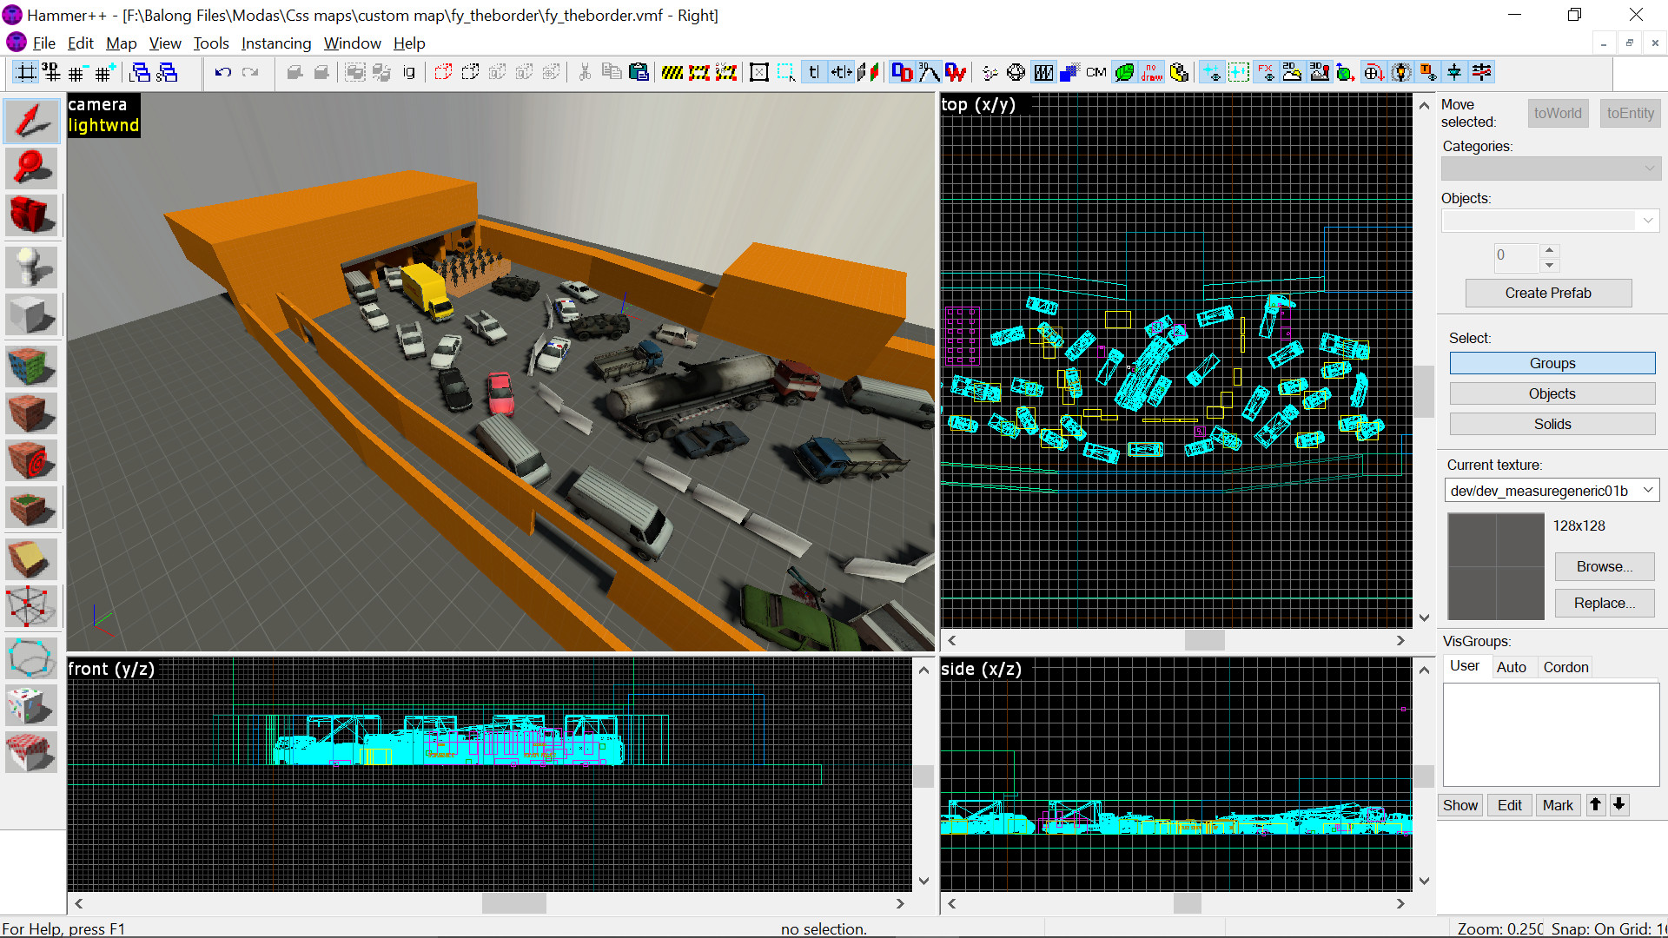The height and width of the screenshot is (938, 1668).
Task: Toggle 2D grid display button
Action: coord(26,72)
